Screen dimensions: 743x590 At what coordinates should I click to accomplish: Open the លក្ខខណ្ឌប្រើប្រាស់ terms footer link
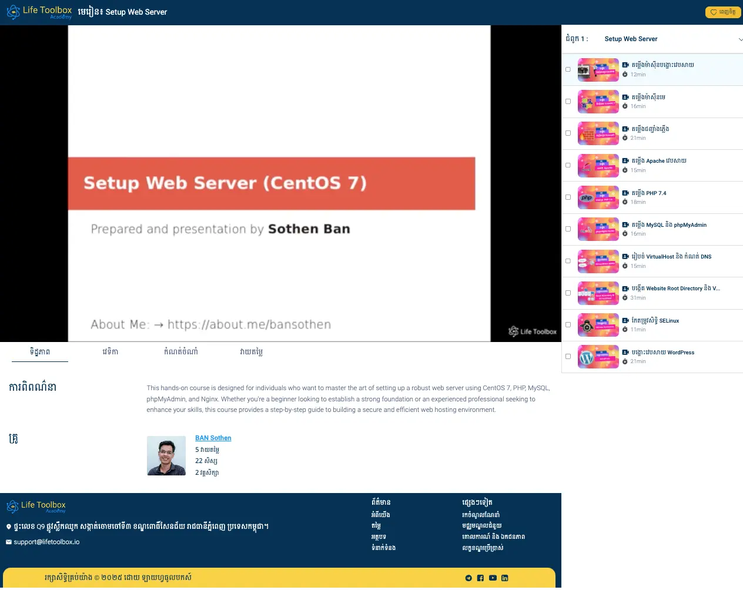click(483, 548)
